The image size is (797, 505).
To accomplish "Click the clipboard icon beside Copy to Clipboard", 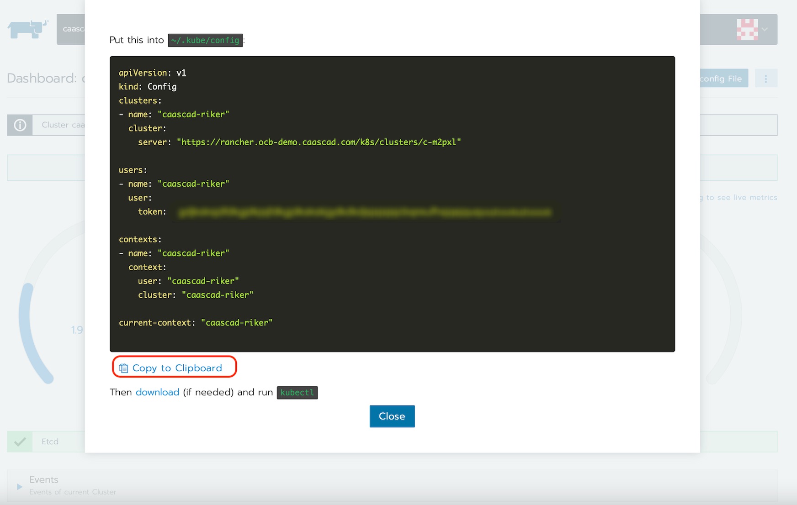I will coord(123,368).
